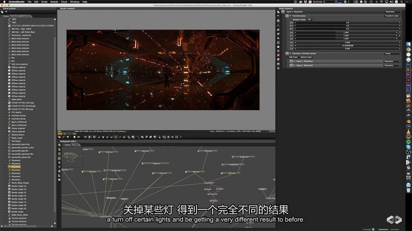Image resolution: width=412 pixels, height=231 pixels.
Task: Click the Input 4 Placement node icon
Action: pos(283,12)
